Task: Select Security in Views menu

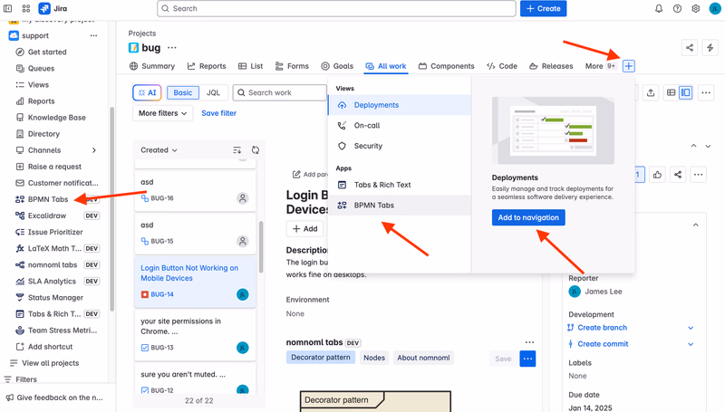Action: click(x=400, y=146)
